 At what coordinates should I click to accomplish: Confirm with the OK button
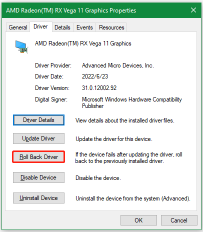point(138,220)
